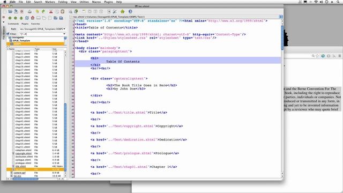Select chap40.xhtml in the file list
This screenshot has width=343, height=193.
click(x=23, y=112)
